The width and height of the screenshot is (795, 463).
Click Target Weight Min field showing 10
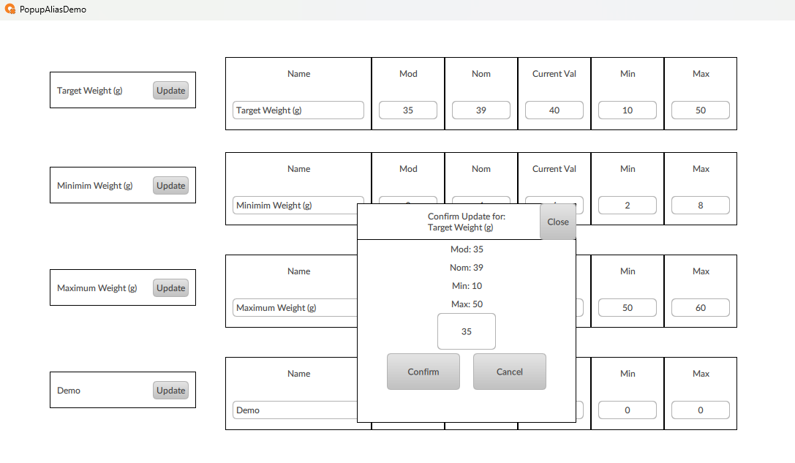coord(628,110)
